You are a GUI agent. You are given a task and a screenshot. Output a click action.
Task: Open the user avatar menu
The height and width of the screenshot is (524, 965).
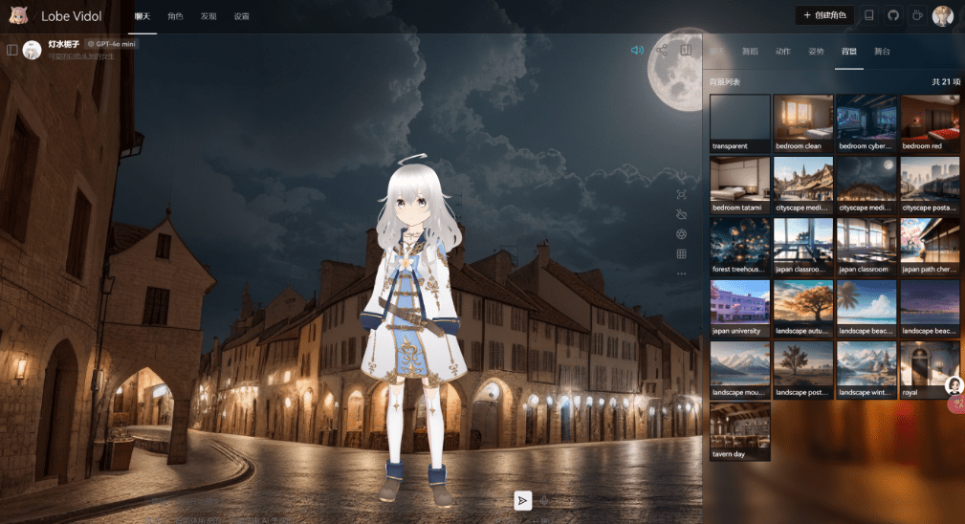click(943, 15)
